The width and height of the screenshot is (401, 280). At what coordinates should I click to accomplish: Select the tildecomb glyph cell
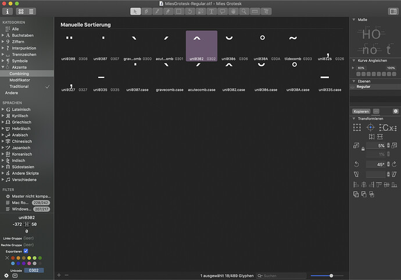(298, 46)
